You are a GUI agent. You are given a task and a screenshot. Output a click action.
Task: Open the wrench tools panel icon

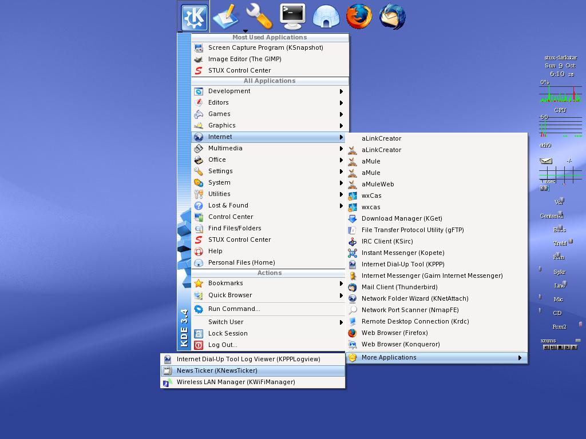point(259,16)
